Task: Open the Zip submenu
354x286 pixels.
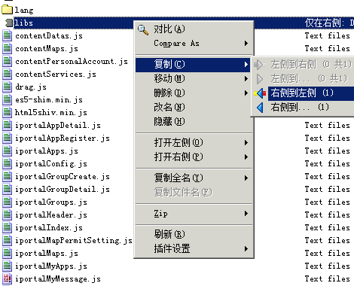Action: (193, 214)
